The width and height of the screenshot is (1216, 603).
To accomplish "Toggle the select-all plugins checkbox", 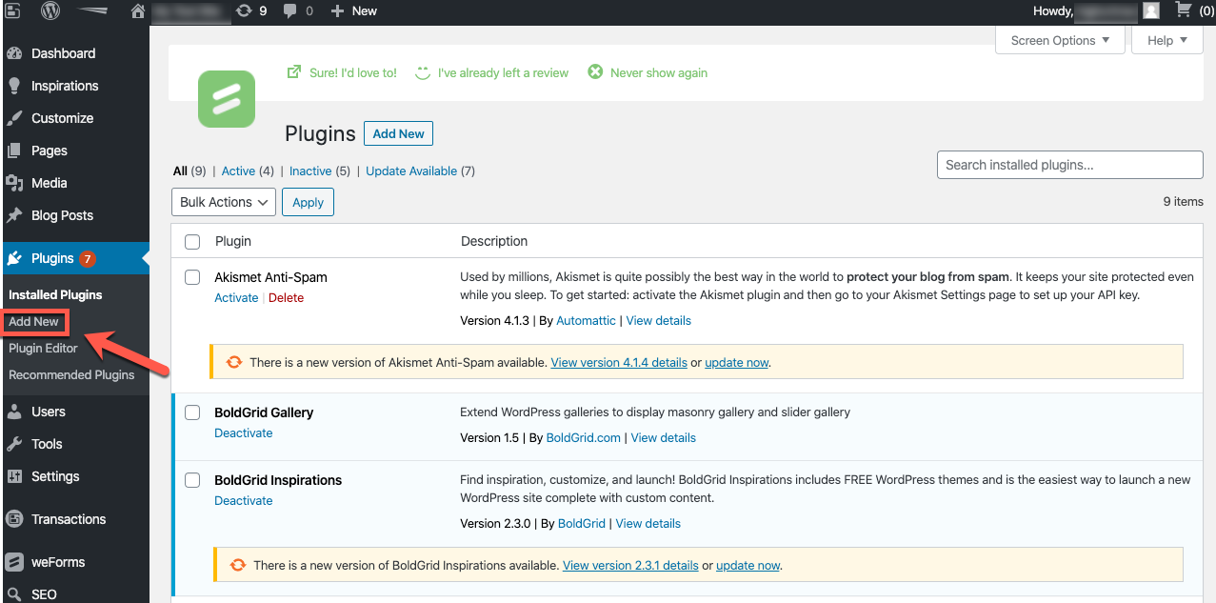I will tap(192, 242).
